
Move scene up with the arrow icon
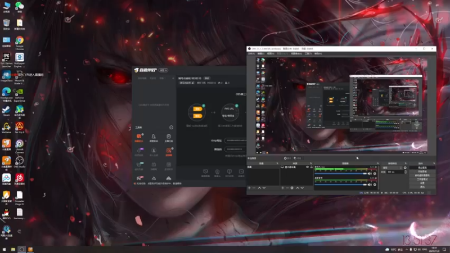tap(259, 188)
